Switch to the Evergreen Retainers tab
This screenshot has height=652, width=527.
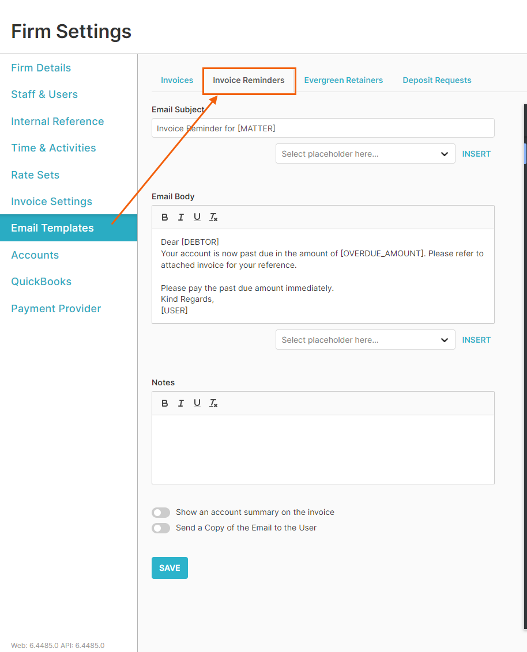coord(343,80)
